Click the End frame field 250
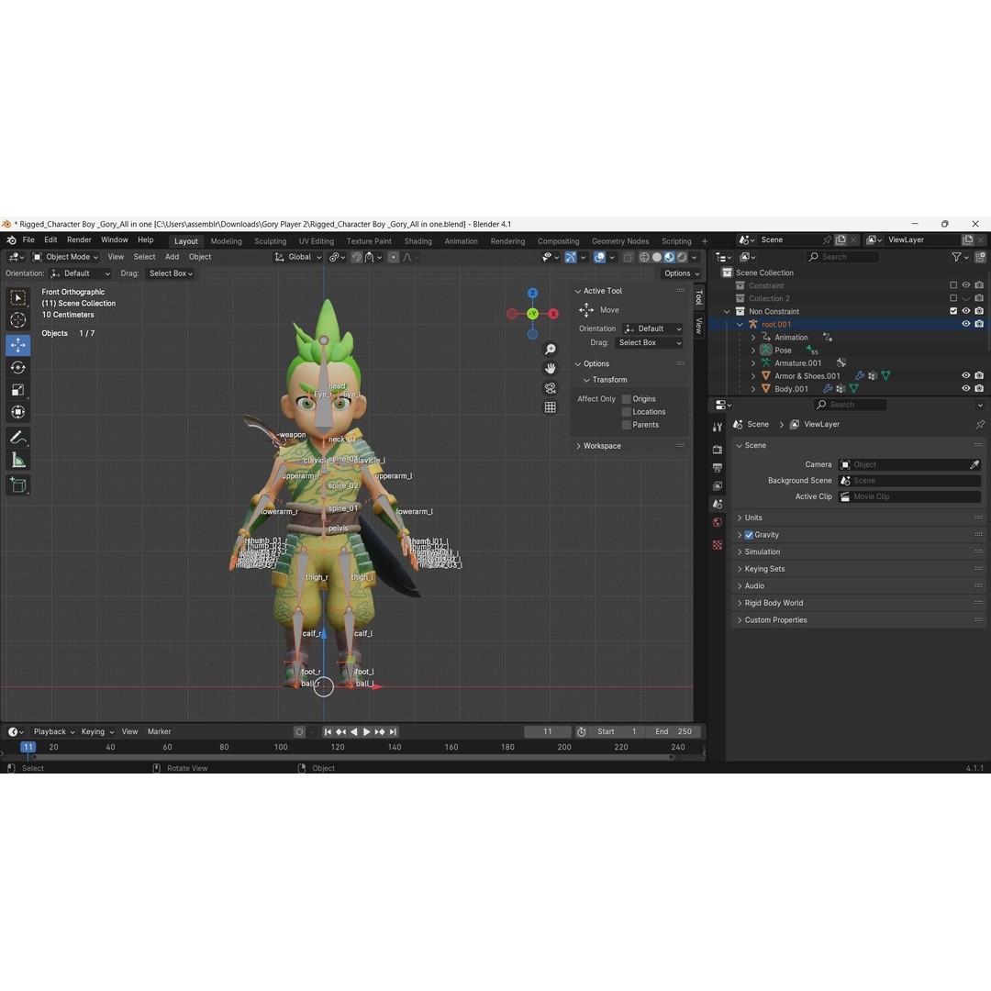991x991 pixels. click(x=674, y=732)
